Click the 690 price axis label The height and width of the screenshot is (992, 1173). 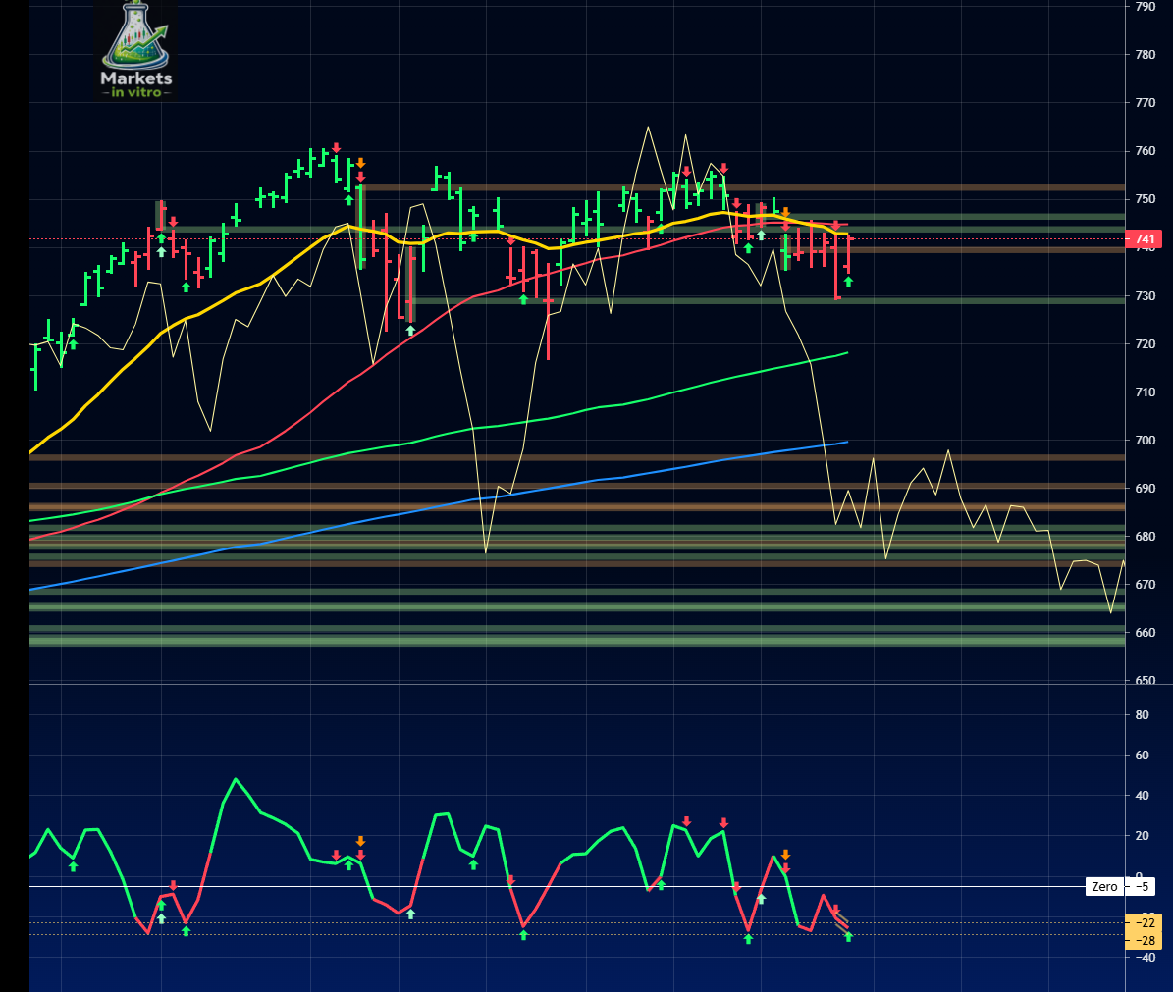[x=1146, y=489]
